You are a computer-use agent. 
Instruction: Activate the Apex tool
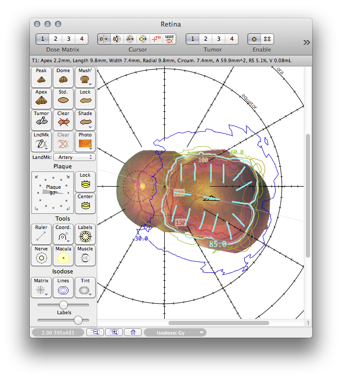pos(41,99)
